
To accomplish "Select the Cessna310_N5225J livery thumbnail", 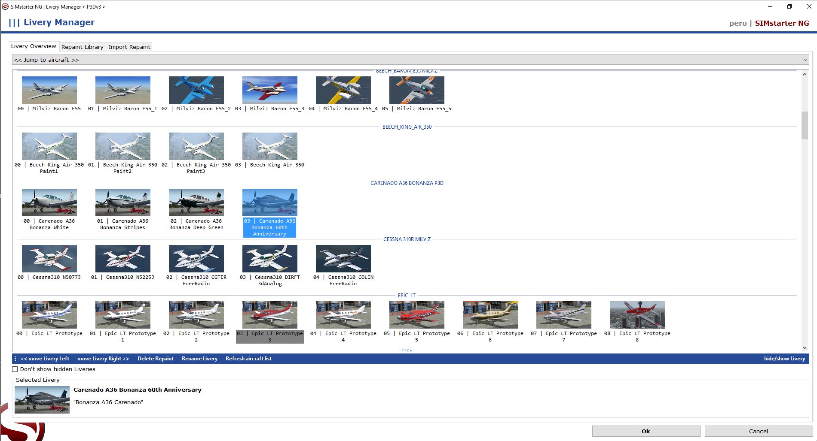I will (x=123, y=259).
